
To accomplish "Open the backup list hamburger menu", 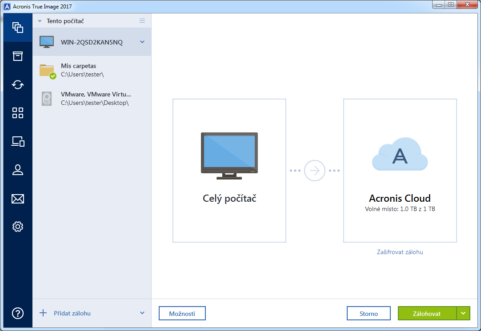I will [x=142, y=21].
